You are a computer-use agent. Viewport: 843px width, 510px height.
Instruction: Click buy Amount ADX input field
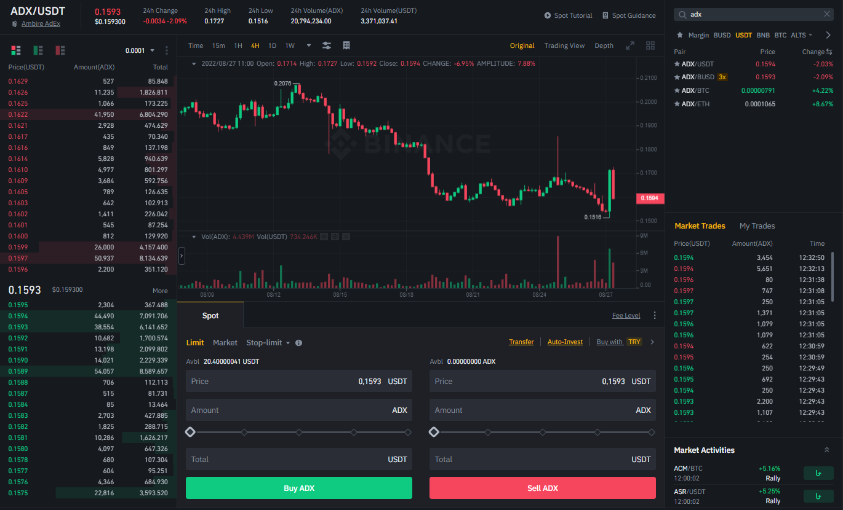pos(299,410)
